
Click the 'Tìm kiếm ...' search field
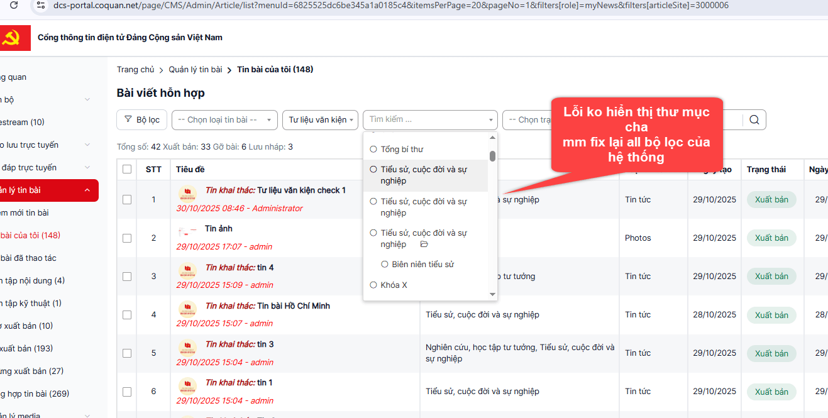[x=424, y=119]
